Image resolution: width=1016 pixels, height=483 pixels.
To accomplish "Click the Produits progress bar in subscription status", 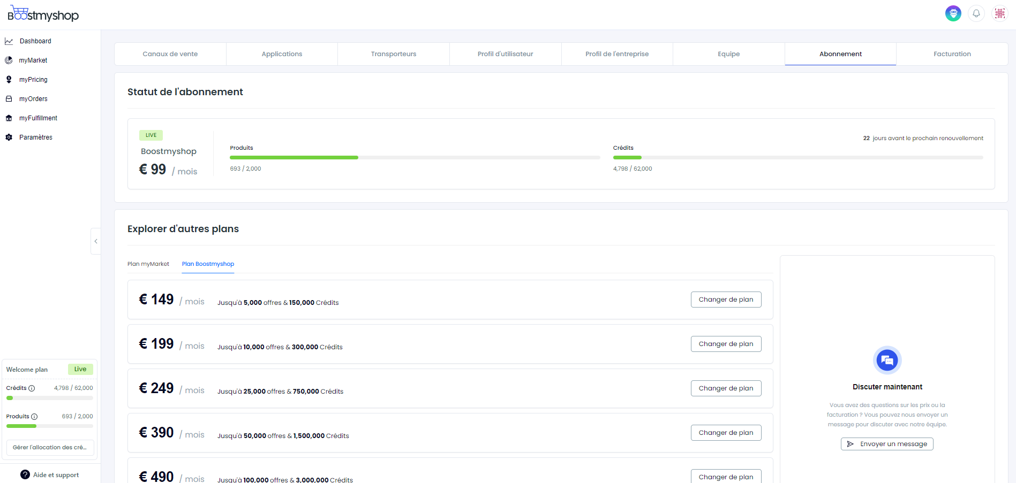I will point(415,158).
